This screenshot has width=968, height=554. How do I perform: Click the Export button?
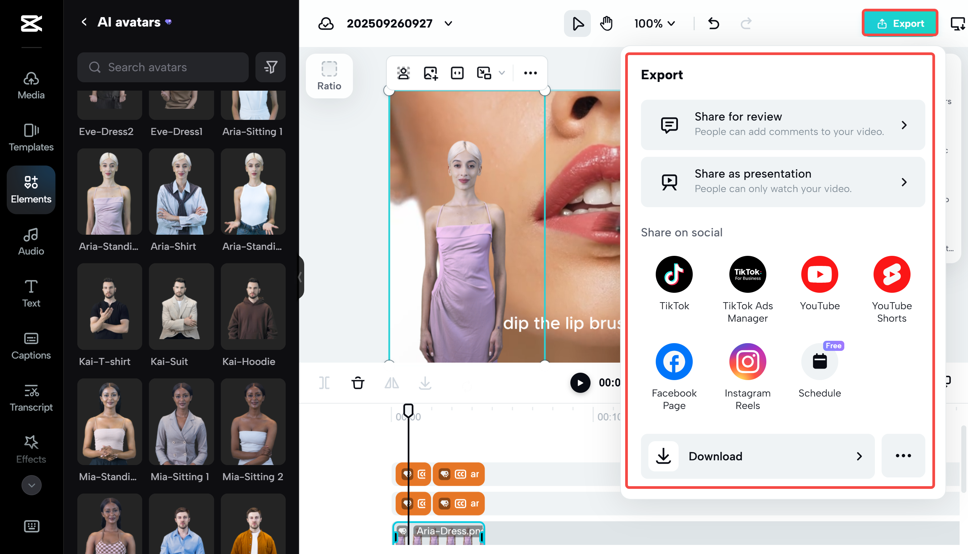[x=899, y=24]
